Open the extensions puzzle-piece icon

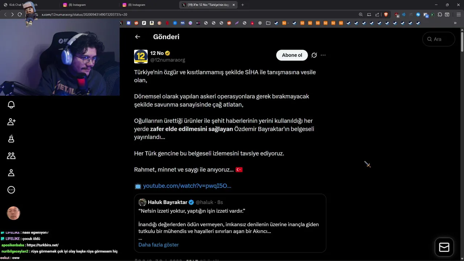pos(440,14)
